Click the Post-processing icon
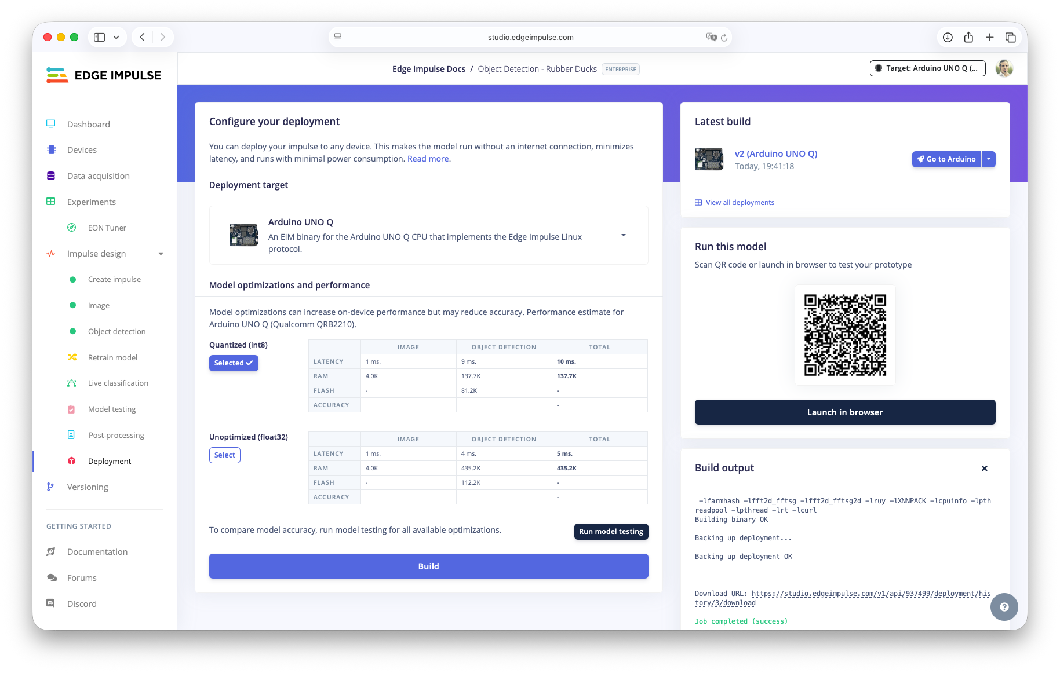The image size is (1060, 673). coord(71,435)
